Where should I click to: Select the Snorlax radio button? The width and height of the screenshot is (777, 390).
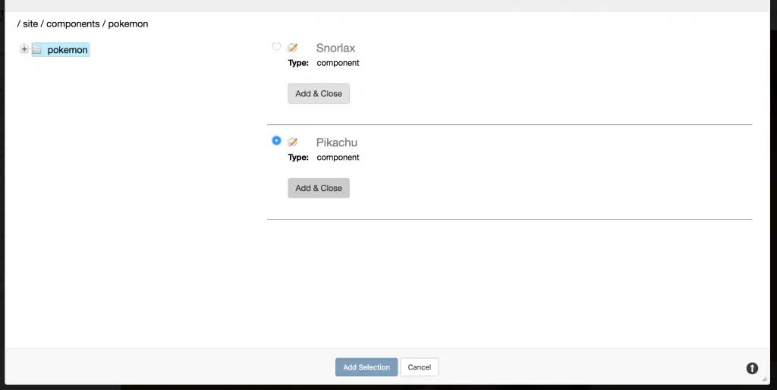coord(276,46)
